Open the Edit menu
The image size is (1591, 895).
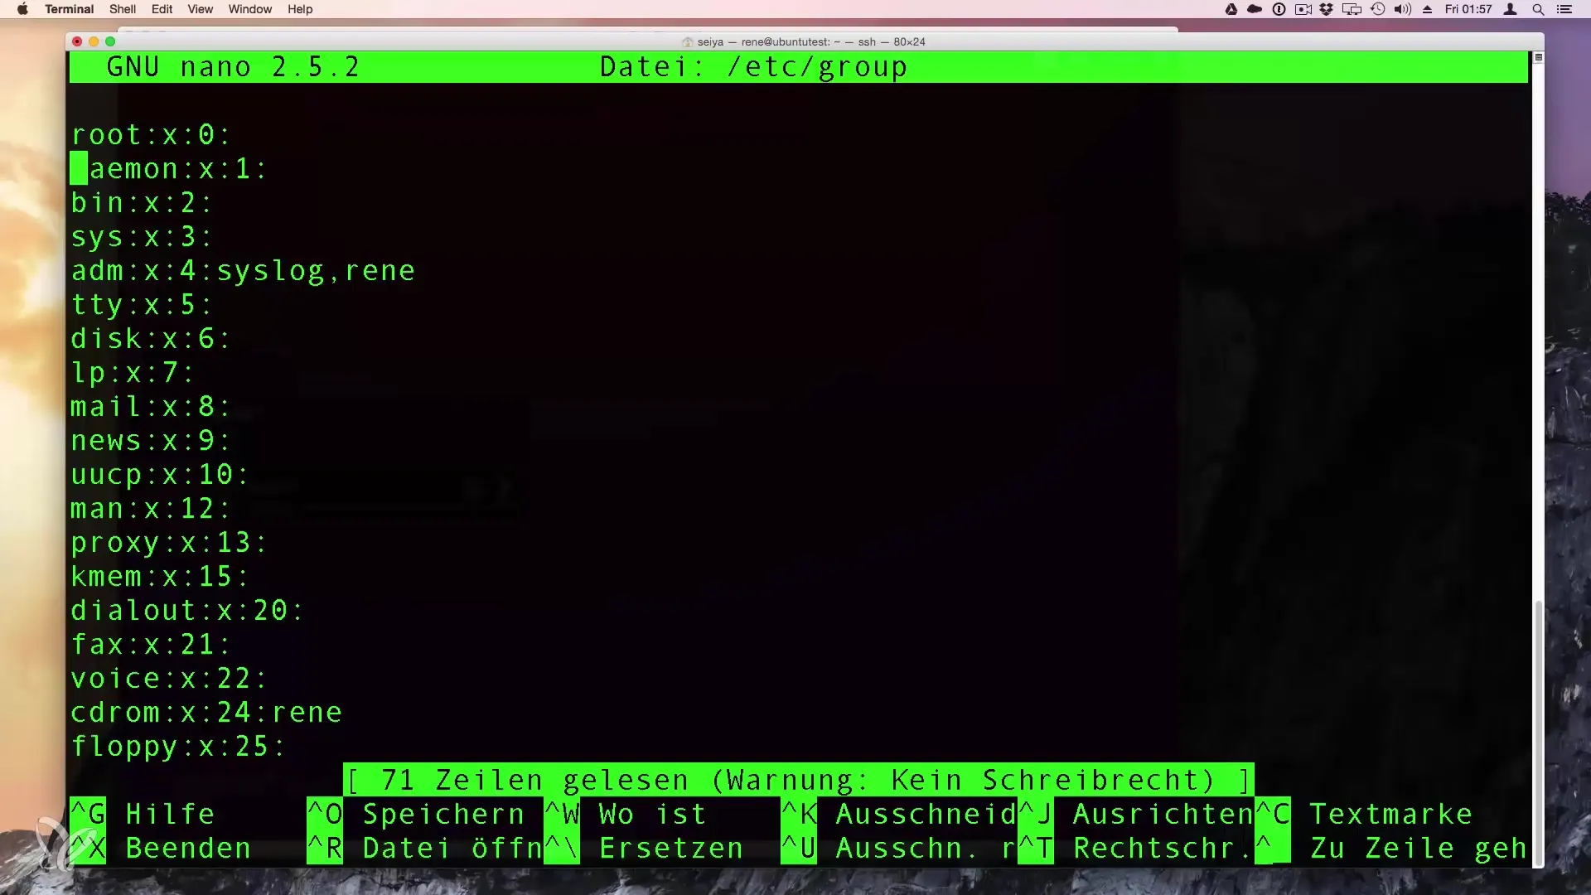(162, 9)
